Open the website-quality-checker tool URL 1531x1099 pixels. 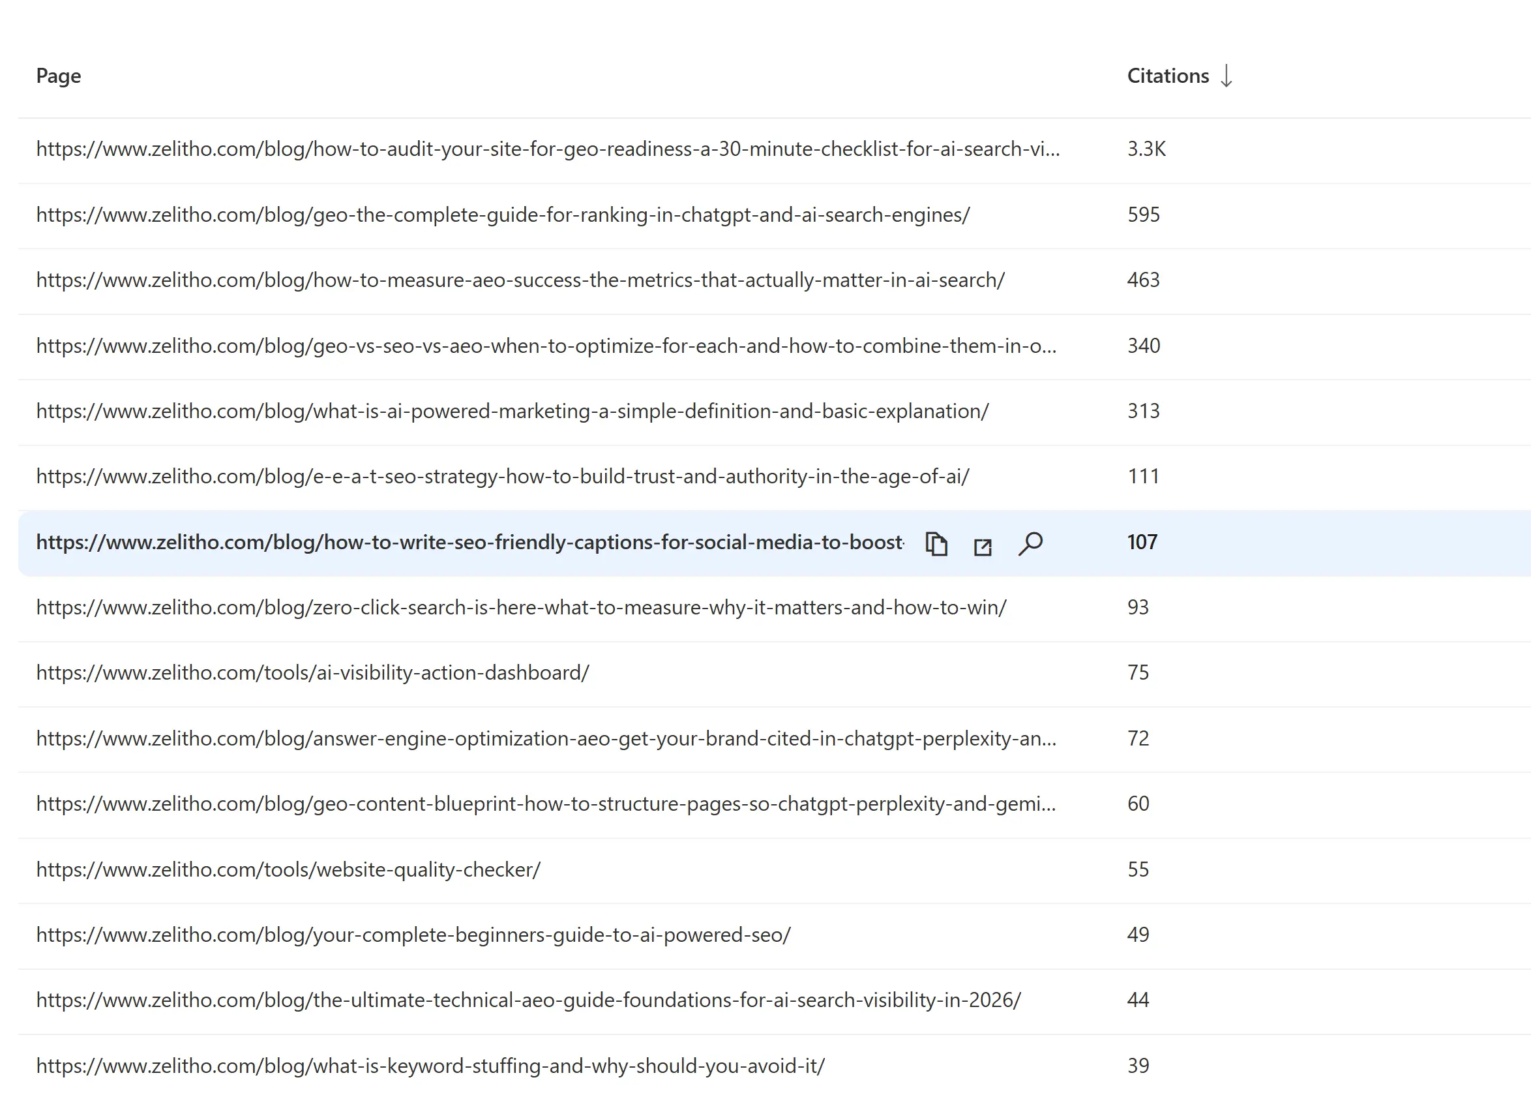click(288, 869)
